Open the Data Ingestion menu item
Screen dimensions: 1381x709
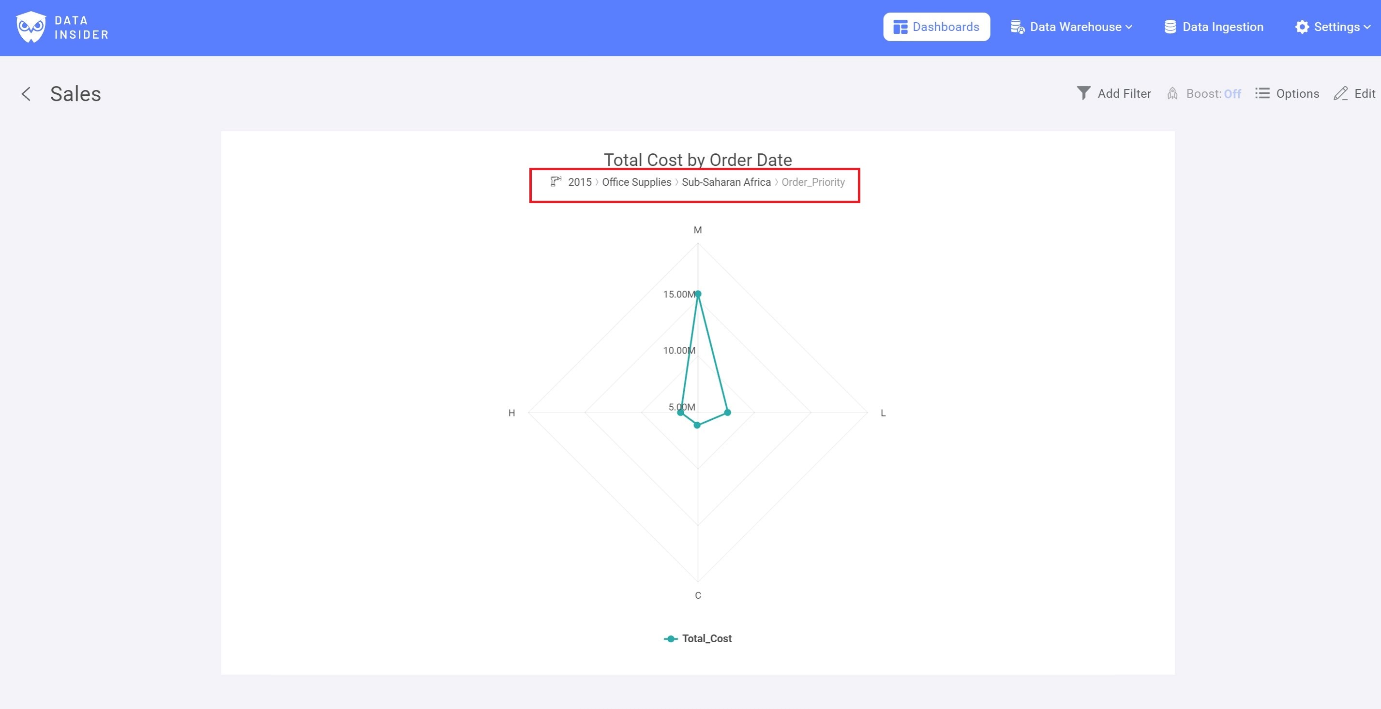1222,27
